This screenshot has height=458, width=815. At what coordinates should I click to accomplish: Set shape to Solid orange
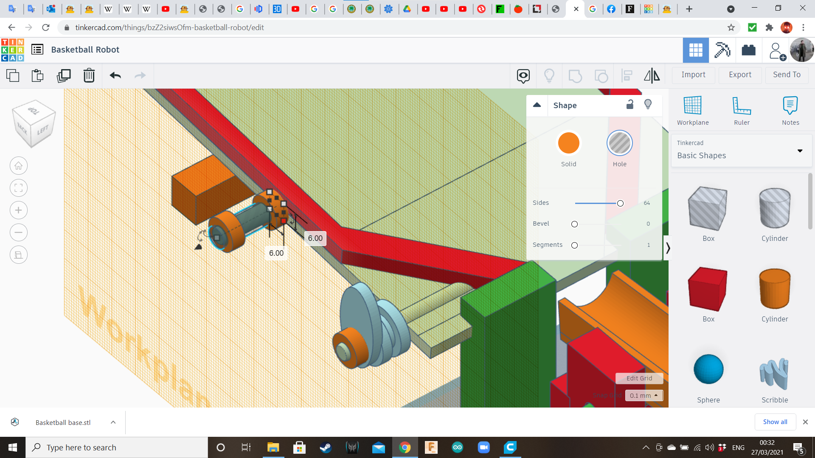(568, 143)
